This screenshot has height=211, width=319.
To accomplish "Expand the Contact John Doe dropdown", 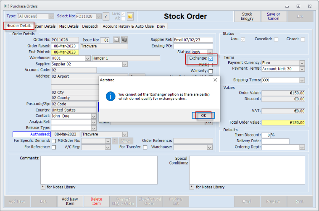I will pos(94,116).
